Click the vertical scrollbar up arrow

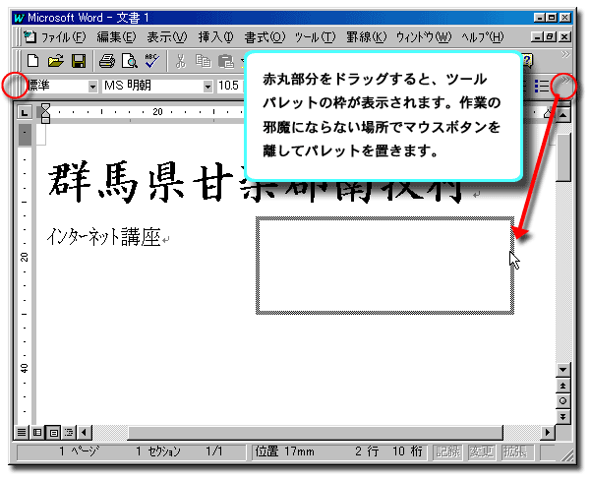[562, 114]
